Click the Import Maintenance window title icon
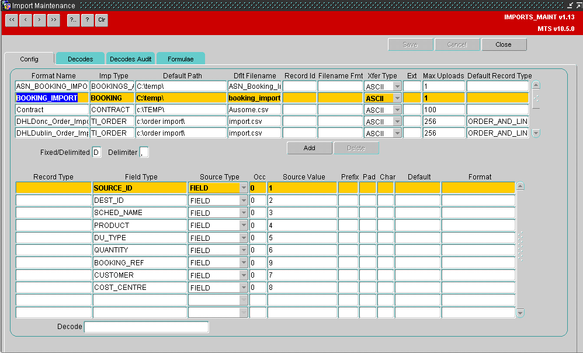 (6, 5)
